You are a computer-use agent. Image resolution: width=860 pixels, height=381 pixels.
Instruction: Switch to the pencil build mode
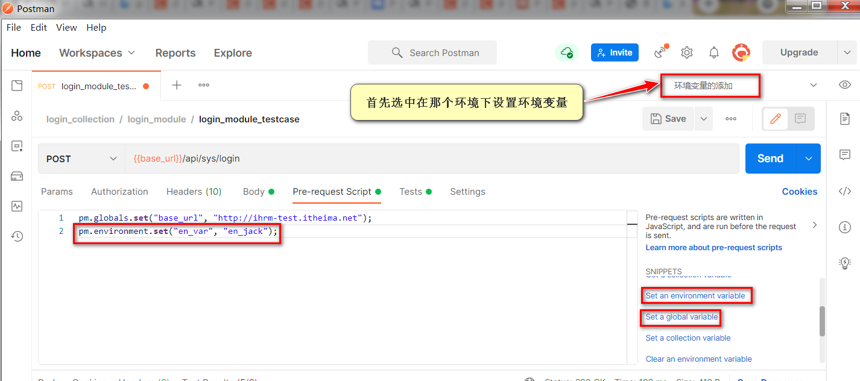pyautogui.click(x=776, y=119)
